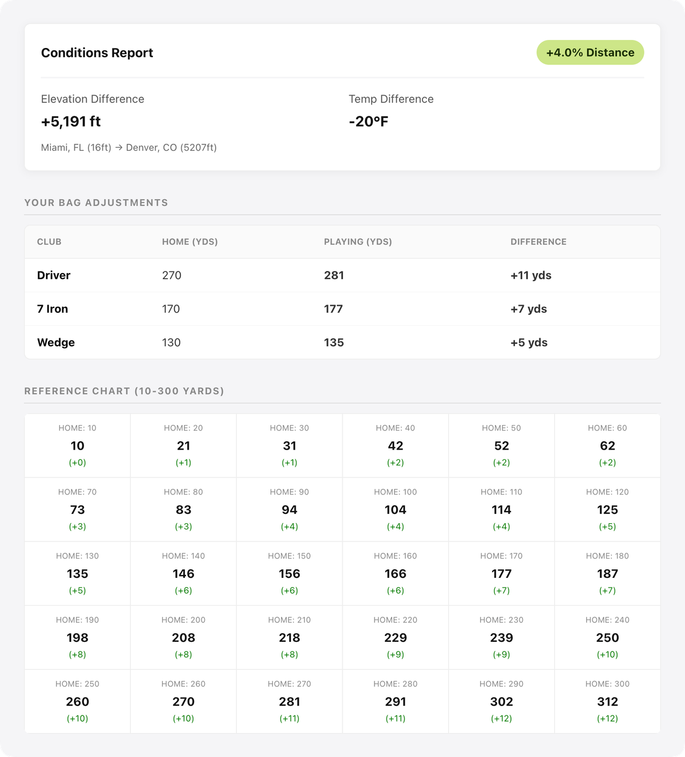Click the HOME (YDS) column header
The height and width of the screenshot is (757, 685).
click(x=190, y=242)
